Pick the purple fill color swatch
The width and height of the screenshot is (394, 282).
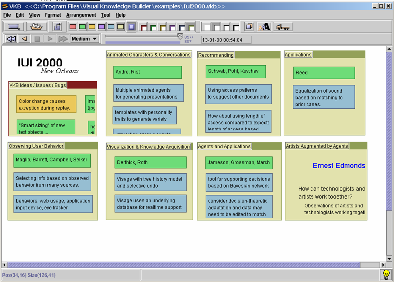point(101,27)
